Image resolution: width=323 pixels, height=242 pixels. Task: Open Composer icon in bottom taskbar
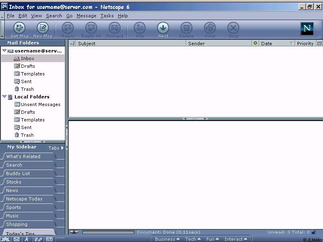click(38, 239)
